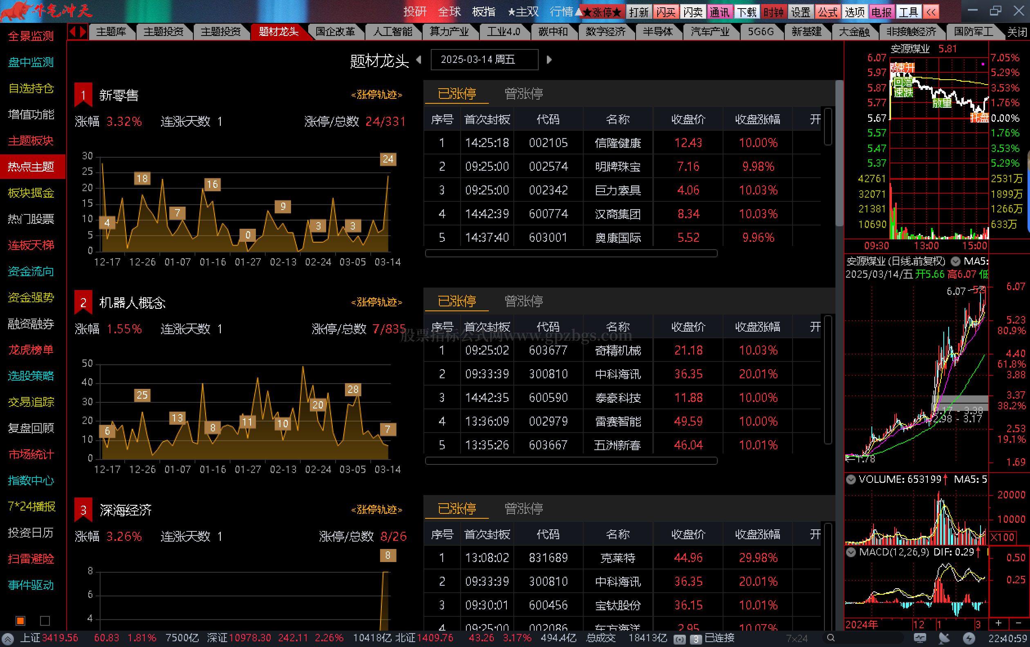Open the 国企改革 theme tab
Image resolution: width=1030 pixels, height=647 pixels.
(335, 31)
